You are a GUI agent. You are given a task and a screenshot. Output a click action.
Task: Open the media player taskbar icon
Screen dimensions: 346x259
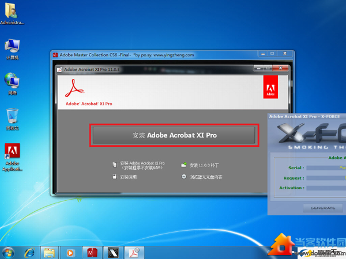click(70, 253)
